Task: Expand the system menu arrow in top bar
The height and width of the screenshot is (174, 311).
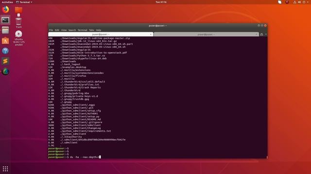Action: (308, 2)
